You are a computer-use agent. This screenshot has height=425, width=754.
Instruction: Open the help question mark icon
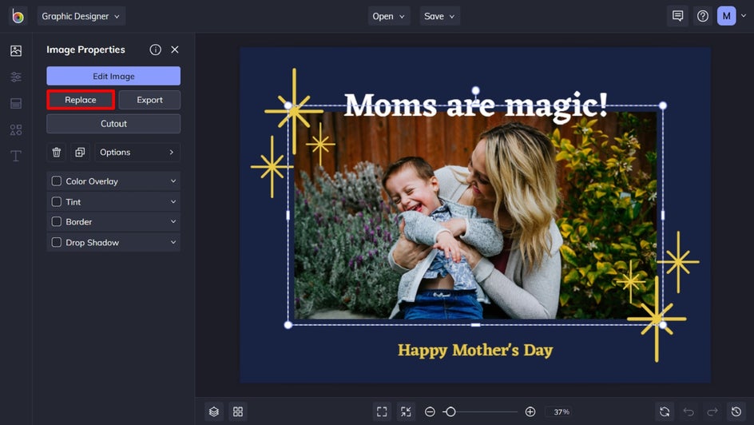703,16
